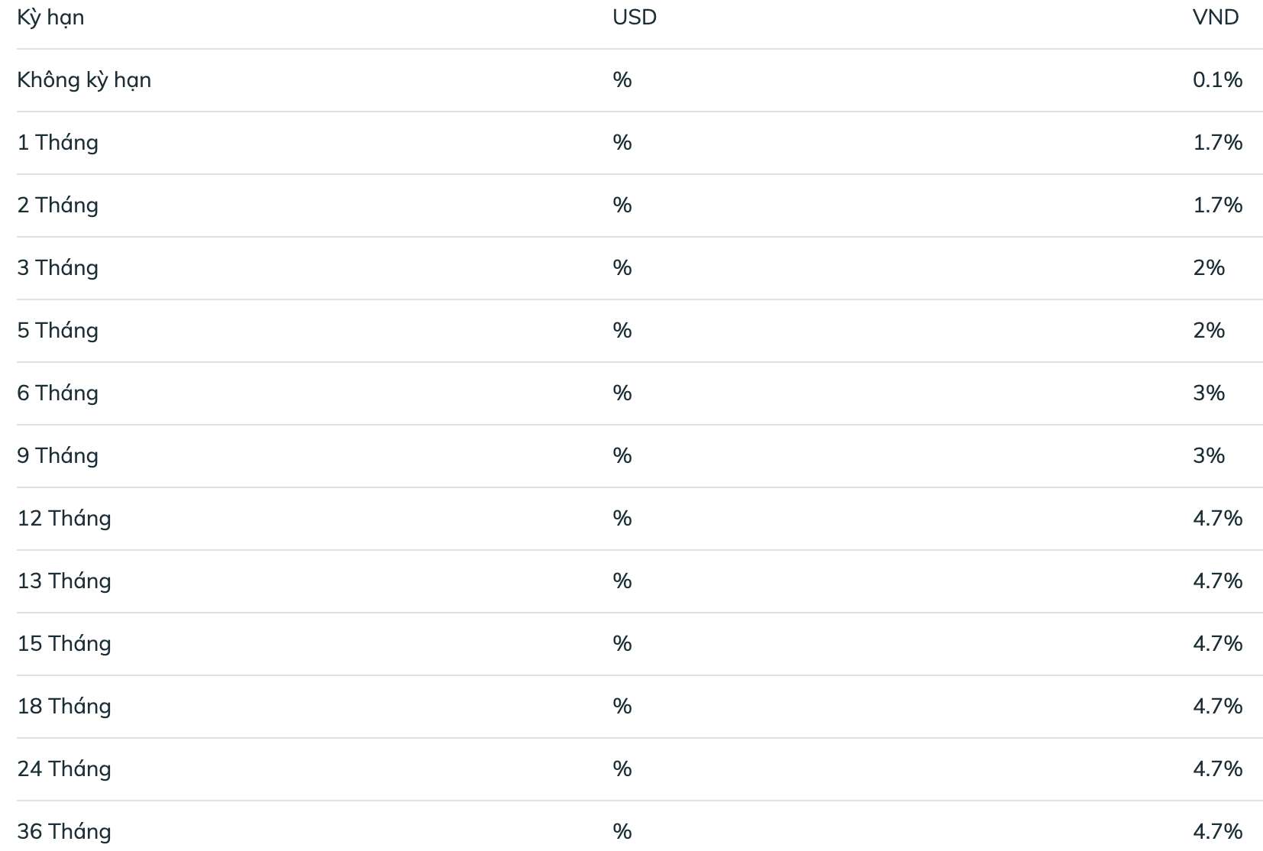1263x851 pixels.
Task: Select the 24 Tháng term label
Action: coord(64,769)
